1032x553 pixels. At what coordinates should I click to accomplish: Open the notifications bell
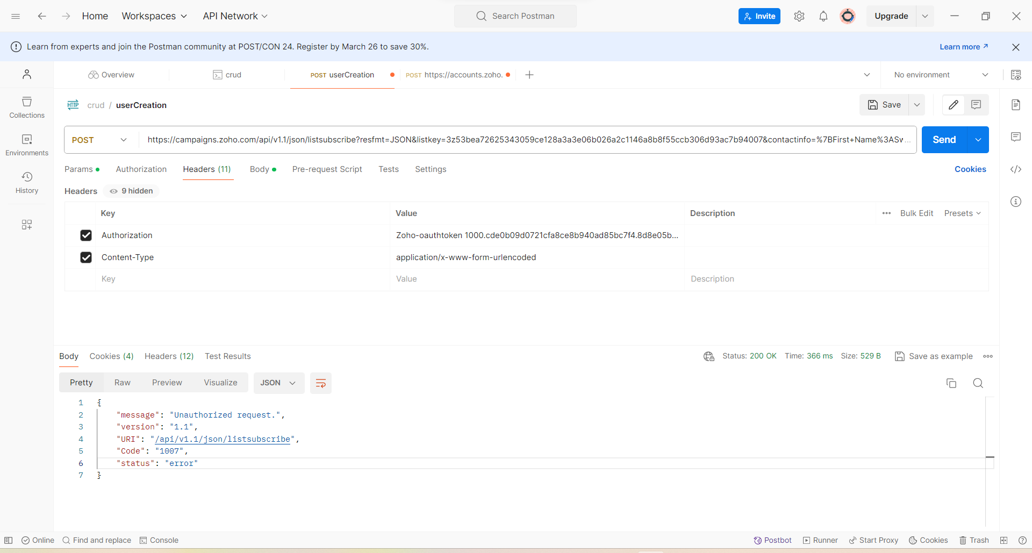click(x=823, y=16)
